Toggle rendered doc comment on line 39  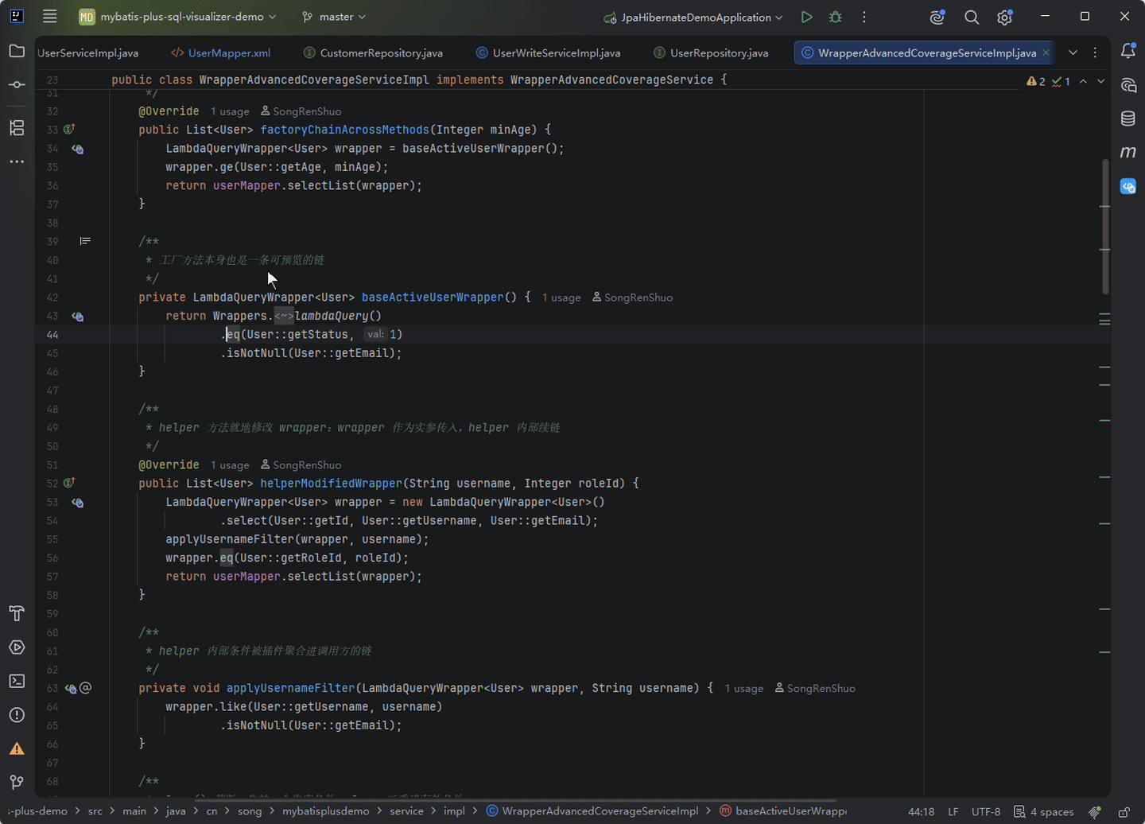(x=85, y=241)
